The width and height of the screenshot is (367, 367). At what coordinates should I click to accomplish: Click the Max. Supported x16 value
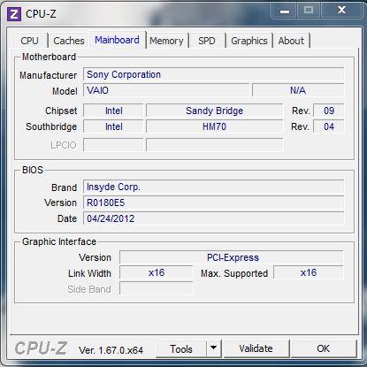pos(309,272)
